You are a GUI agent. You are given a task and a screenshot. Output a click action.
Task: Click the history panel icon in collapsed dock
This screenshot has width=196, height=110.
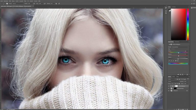point(166,8)
